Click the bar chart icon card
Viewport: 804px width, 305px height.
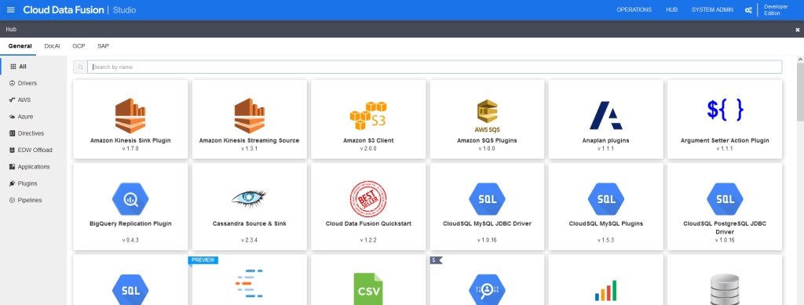[x=606, y=279]
